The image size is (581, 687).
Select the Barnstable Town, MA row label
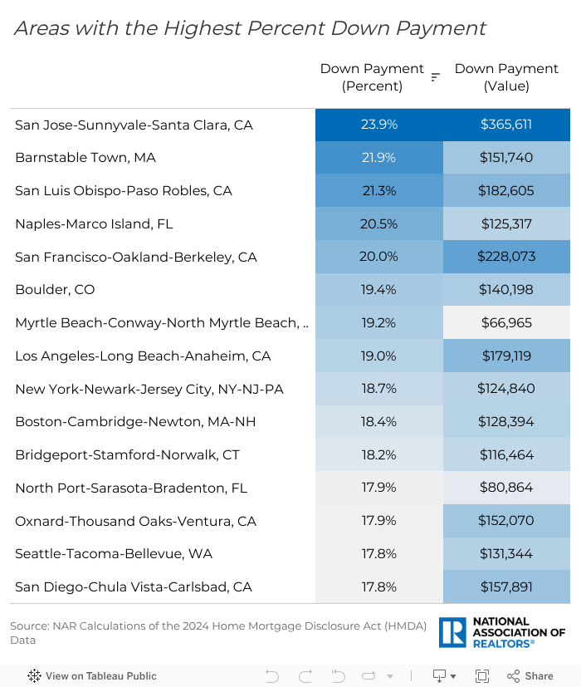pos(85,158)
